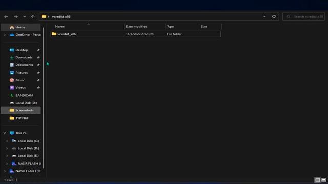
Task: Expand Local Disk (C:) under This PC
Action: [x=7, y=141]
